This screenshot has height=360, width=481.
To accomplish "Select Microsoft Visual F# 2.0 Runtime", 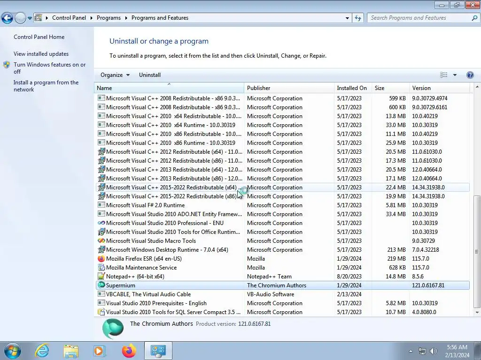I will [x=282, y=205].
